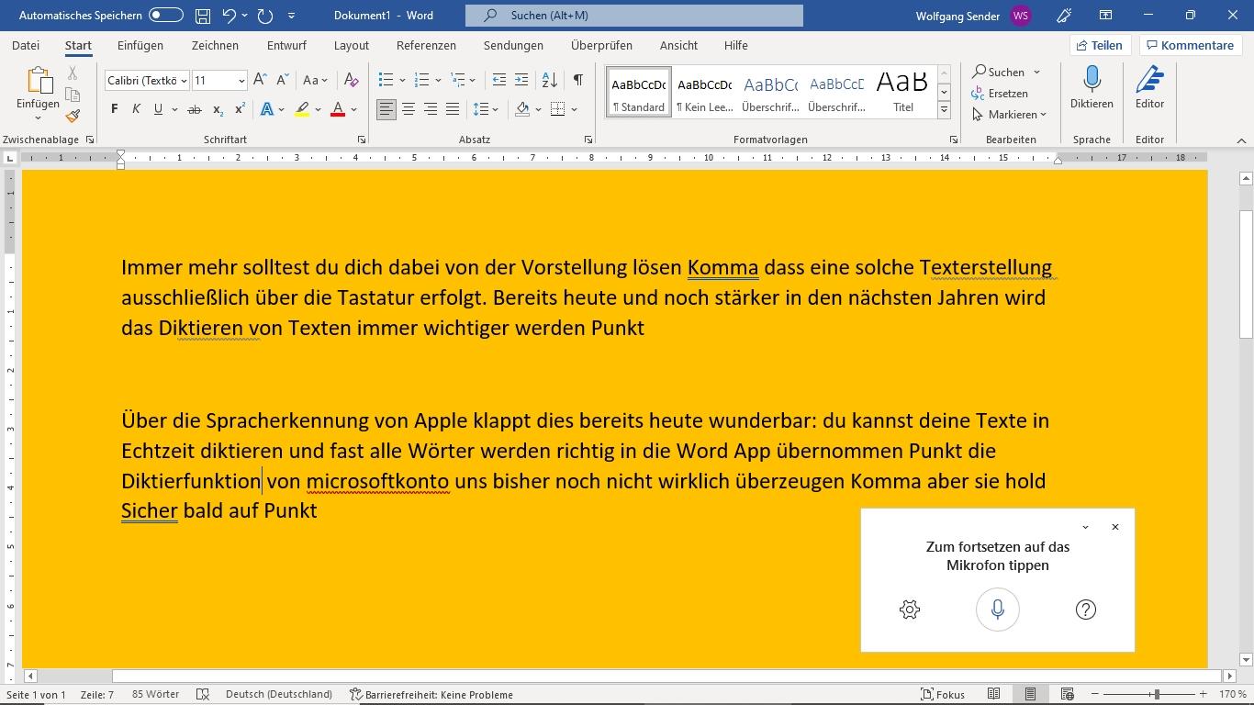Open the font name dropdown

(184, 81)
